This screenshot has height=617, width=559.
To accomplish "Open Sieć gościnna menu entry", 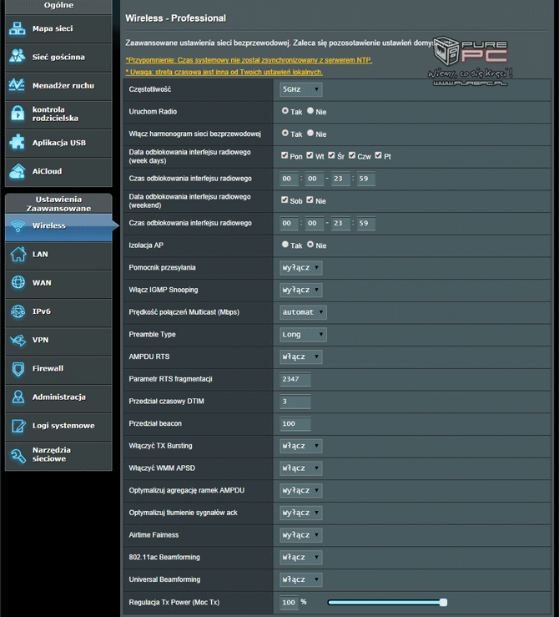I will 58,57.
